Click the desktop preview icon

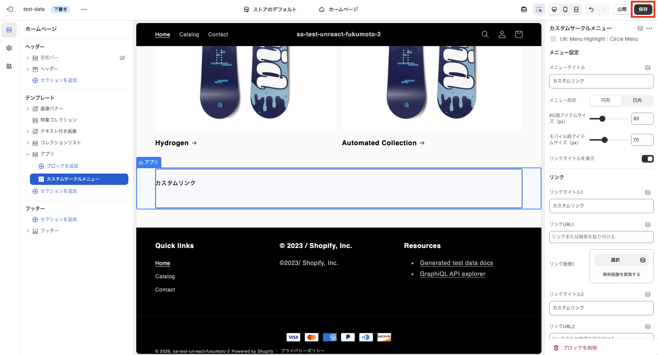tap(554, 9)
